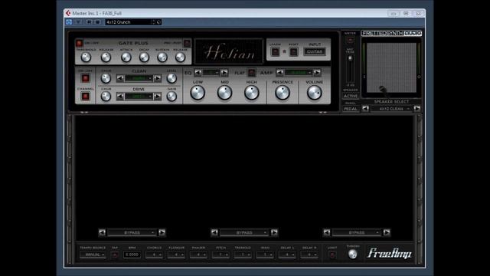Toggle the Gate Plus On/Off button
This screenshot has height=276, width=490.
pyautogui.click(x=79, y=43)
